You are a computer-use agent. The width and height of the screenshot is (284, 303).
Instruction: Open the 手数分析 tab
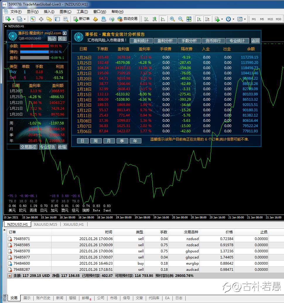pos(189,41)
